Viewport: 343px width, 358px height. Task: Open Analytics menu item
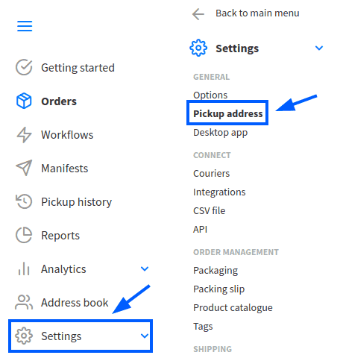(x=63, y=269)
